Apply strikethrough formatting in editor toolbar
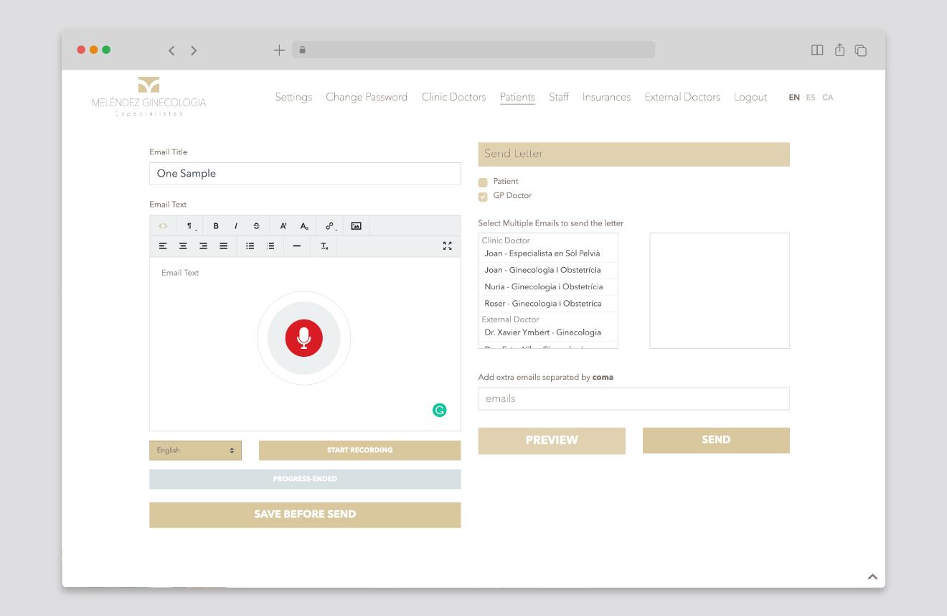 [x=256, y=226]
